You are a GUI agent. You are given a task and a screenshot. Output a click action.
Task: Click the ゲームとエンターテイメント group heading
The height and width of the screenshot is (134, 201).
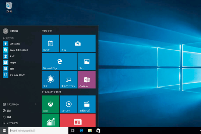tap(52, 92)
